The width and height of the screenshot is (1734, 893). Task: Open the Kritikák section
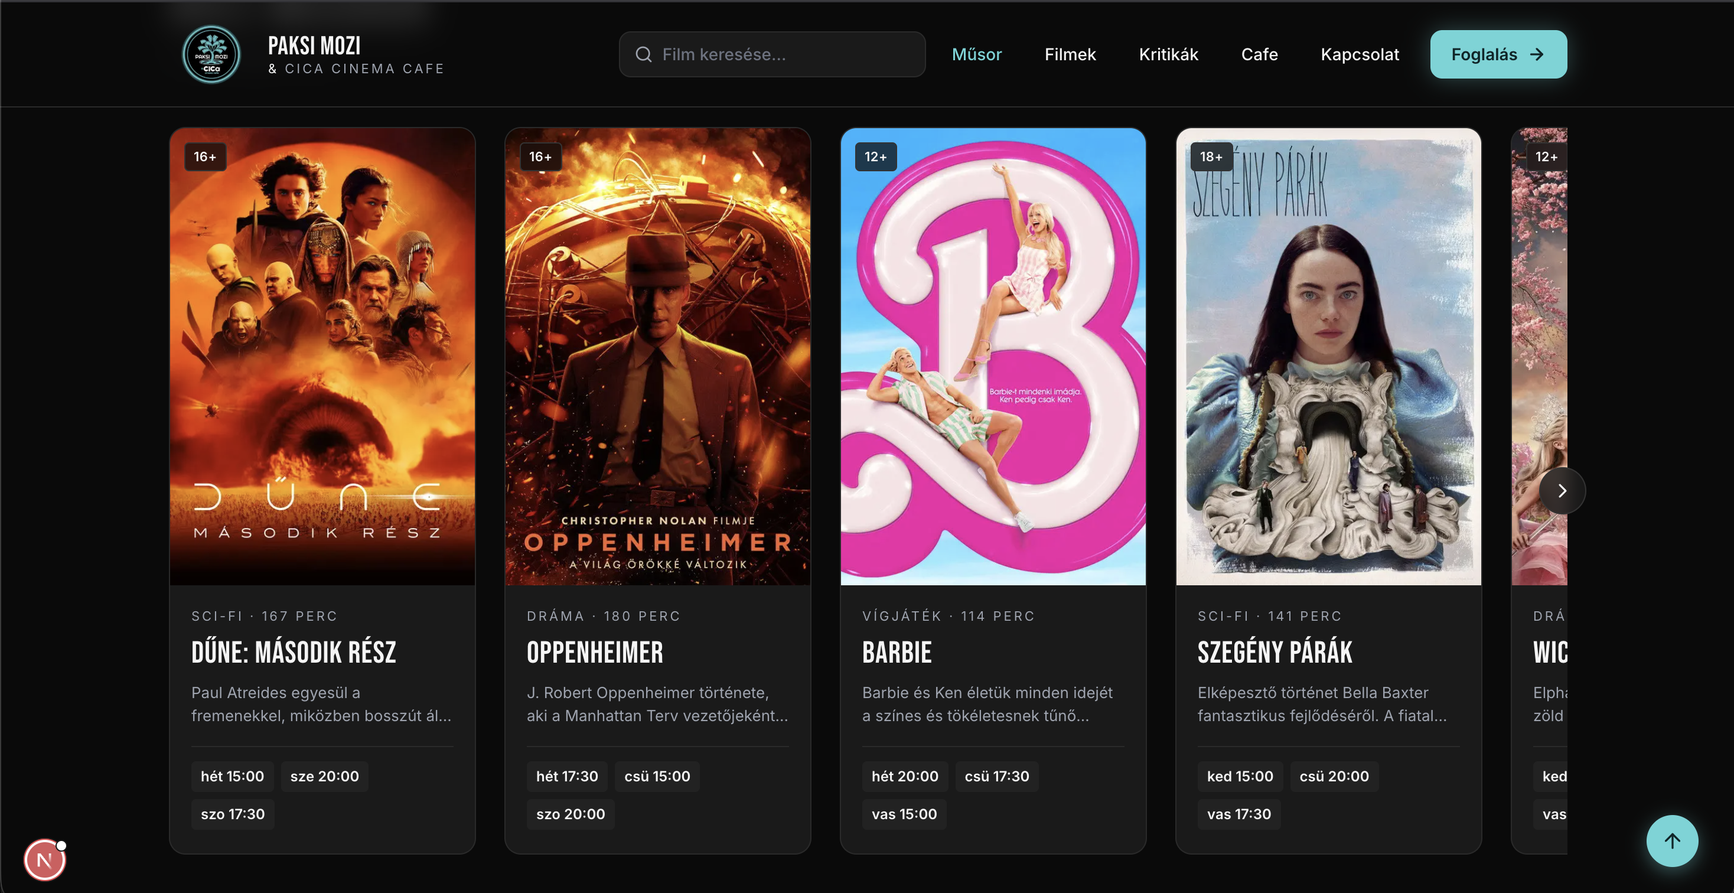[1169, 54]
